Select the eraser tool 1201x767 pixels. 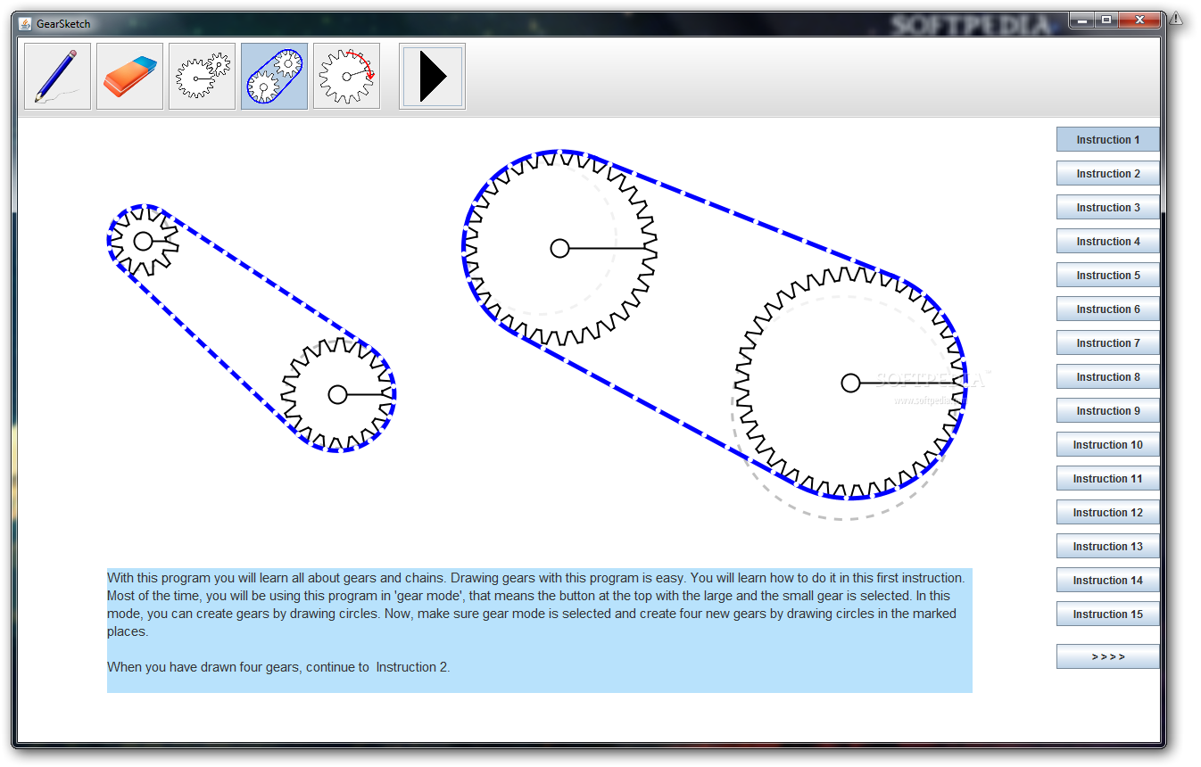point(129,77)
